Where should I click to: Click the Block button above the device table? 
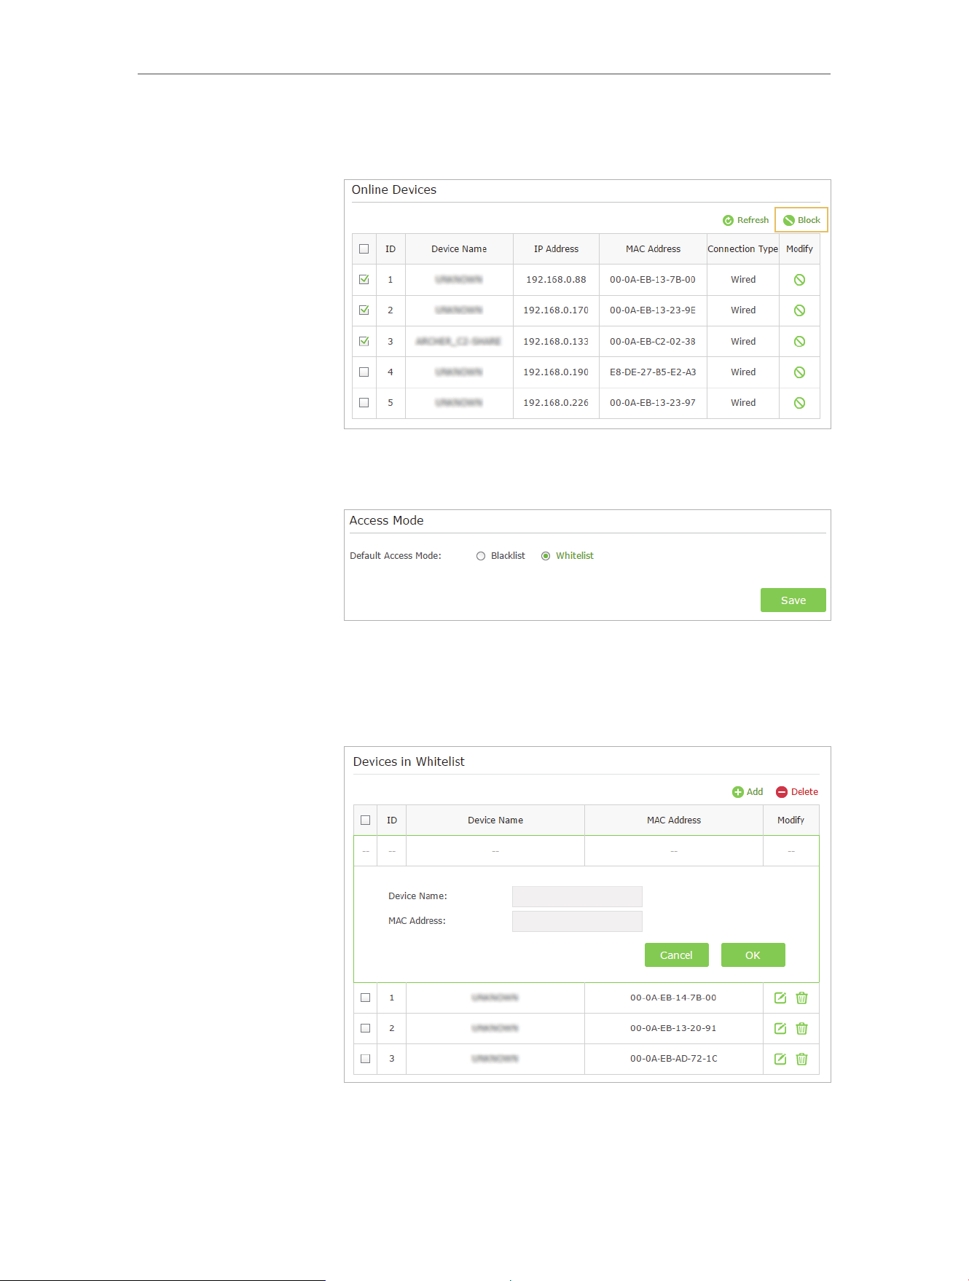tap(801, 220)
